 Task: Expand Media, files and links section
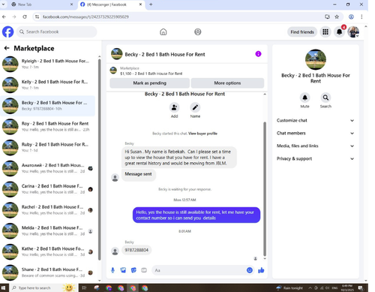[316, 146]
